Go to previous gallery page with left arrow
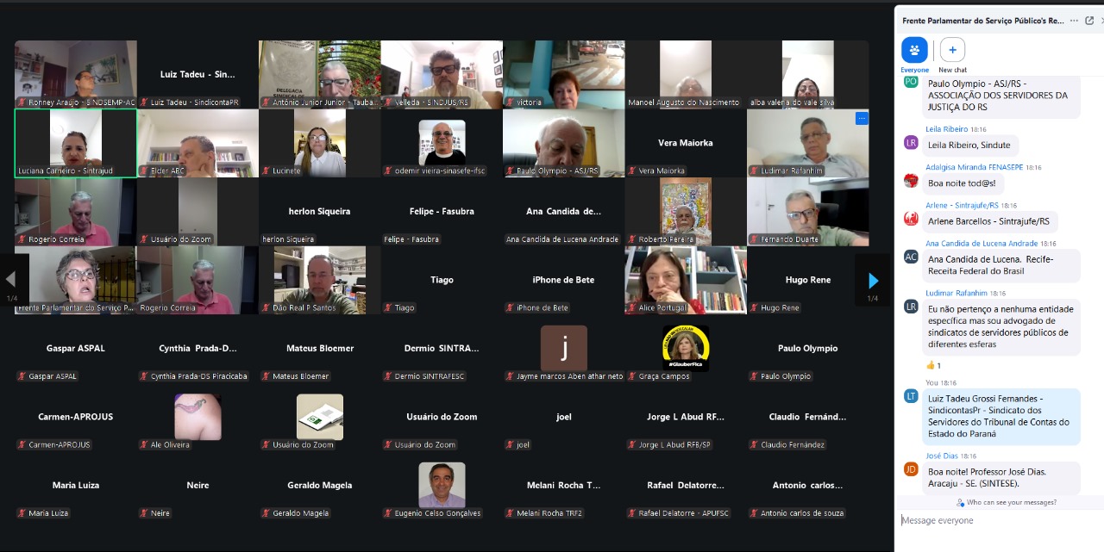 (11, 280)
